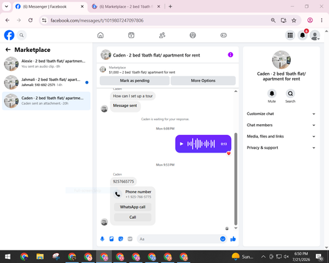Open Chrome three-dot menu
Image resolution: width=329 pixels, height=263 pixels.
pyautogui.click(x=322, y=20)
